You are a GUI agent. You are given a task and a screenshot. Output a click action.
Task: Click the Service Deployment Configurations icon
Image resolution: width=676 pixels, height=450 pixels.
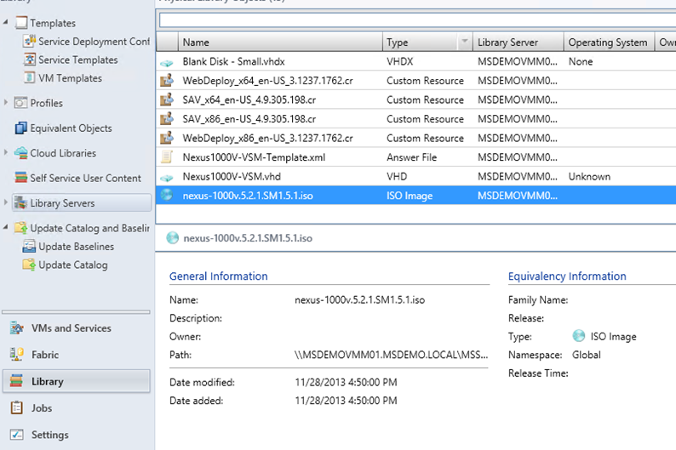30,41
